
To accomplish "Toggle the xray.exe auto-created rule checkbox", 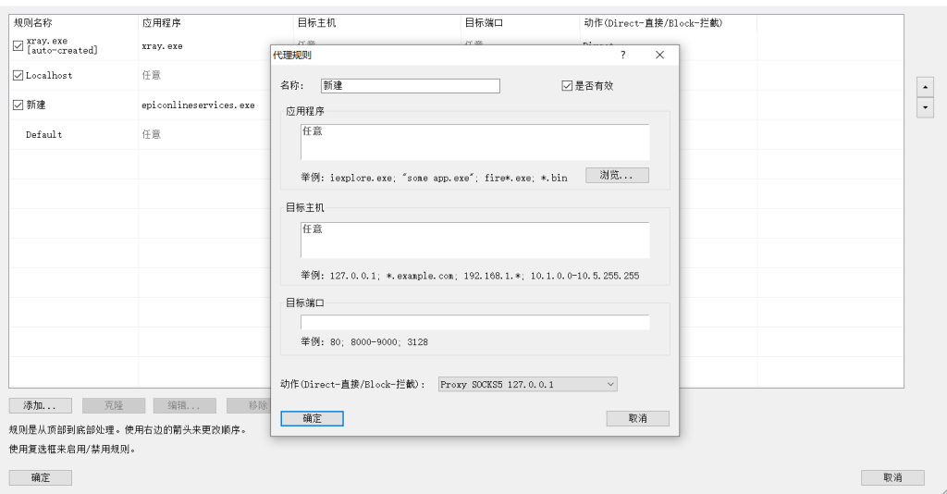I will pos(18,46).
